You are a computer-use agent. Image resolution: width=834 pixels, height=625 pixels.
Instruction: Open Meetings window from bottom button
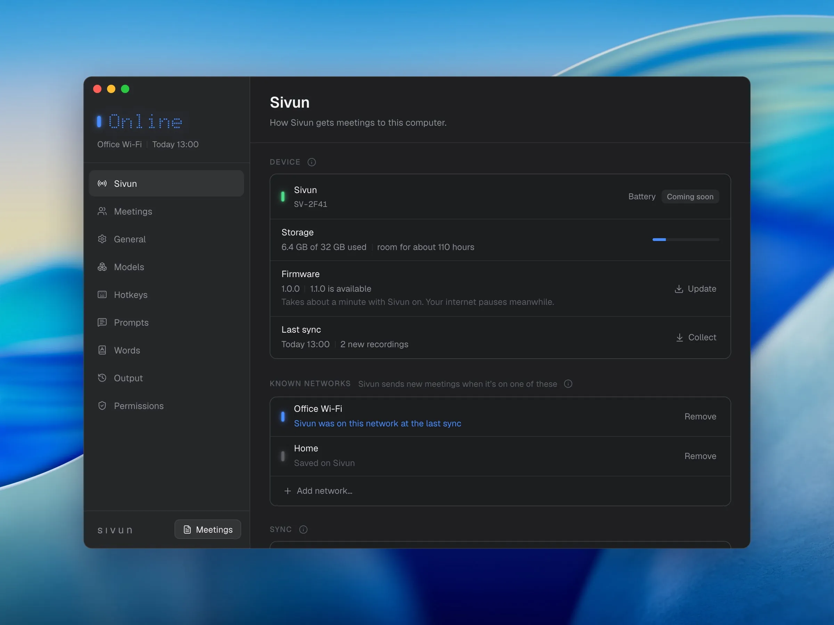point(208,529)
